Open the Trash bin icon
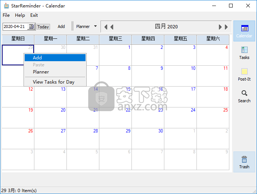 point(244,159)
